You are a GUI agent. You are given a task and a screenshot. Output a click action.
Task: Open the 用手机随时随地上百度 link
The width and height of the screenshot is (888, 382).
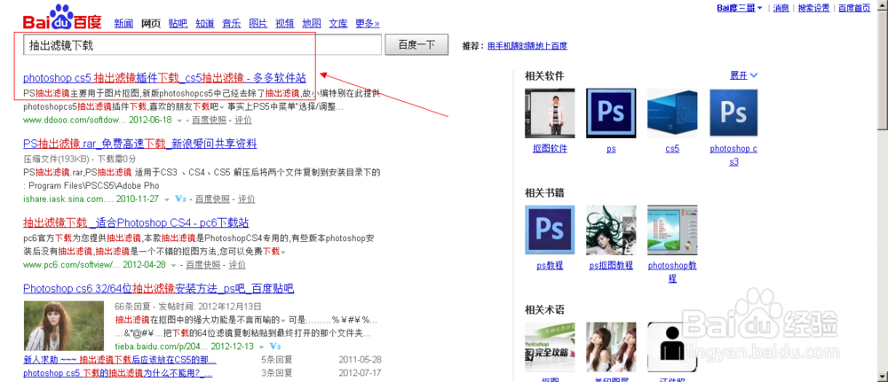tap(527, 46)
